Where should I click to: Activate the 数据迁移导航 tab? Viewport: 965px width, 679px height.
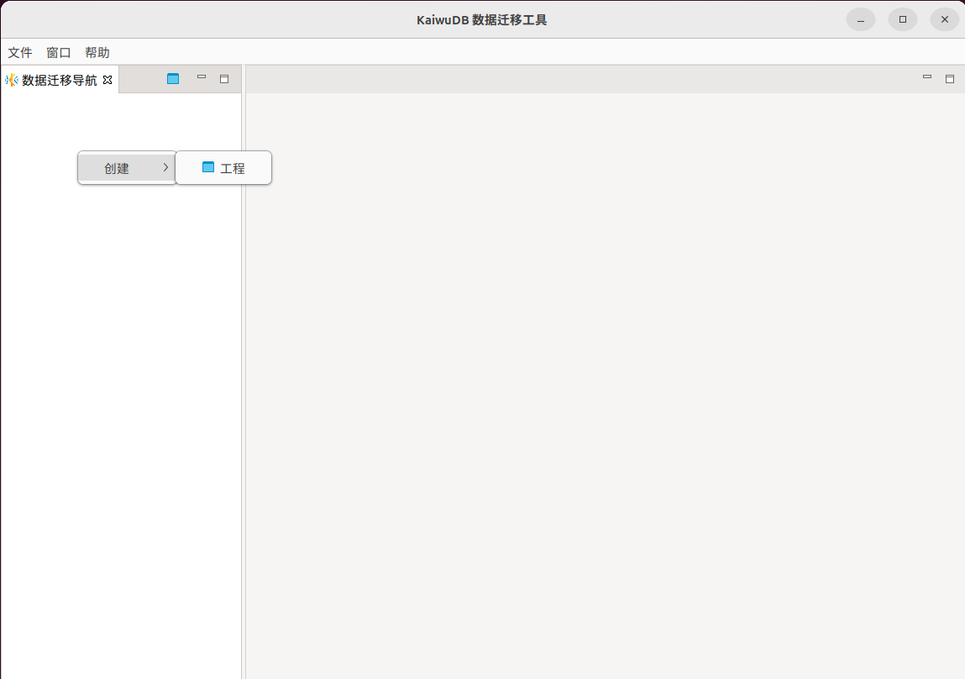click(59, 80)
